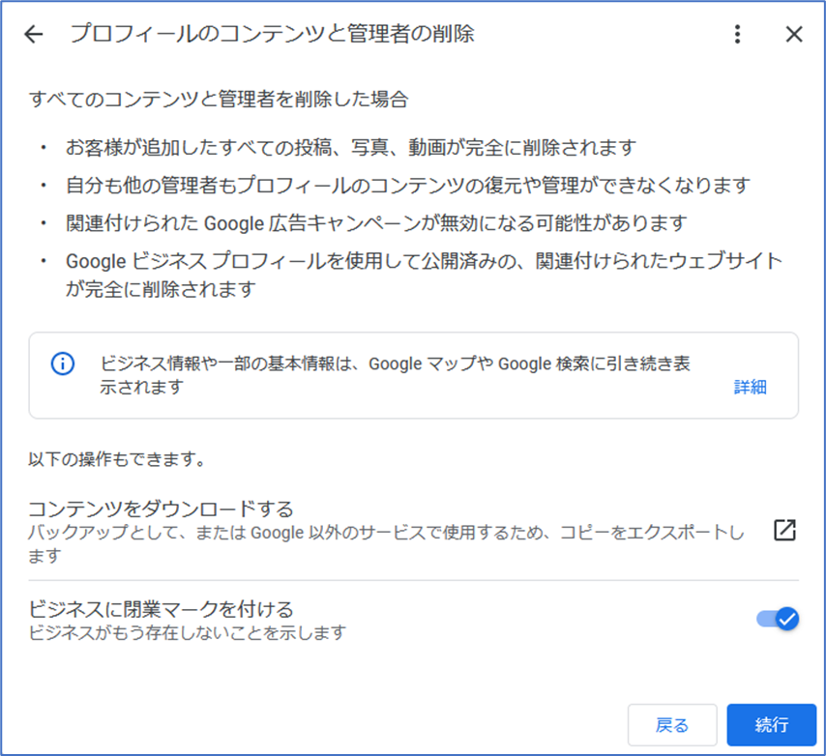Click the 戻る button
Image resolution: width=826 pixels, height=756 pixels.
pos(672,725)
